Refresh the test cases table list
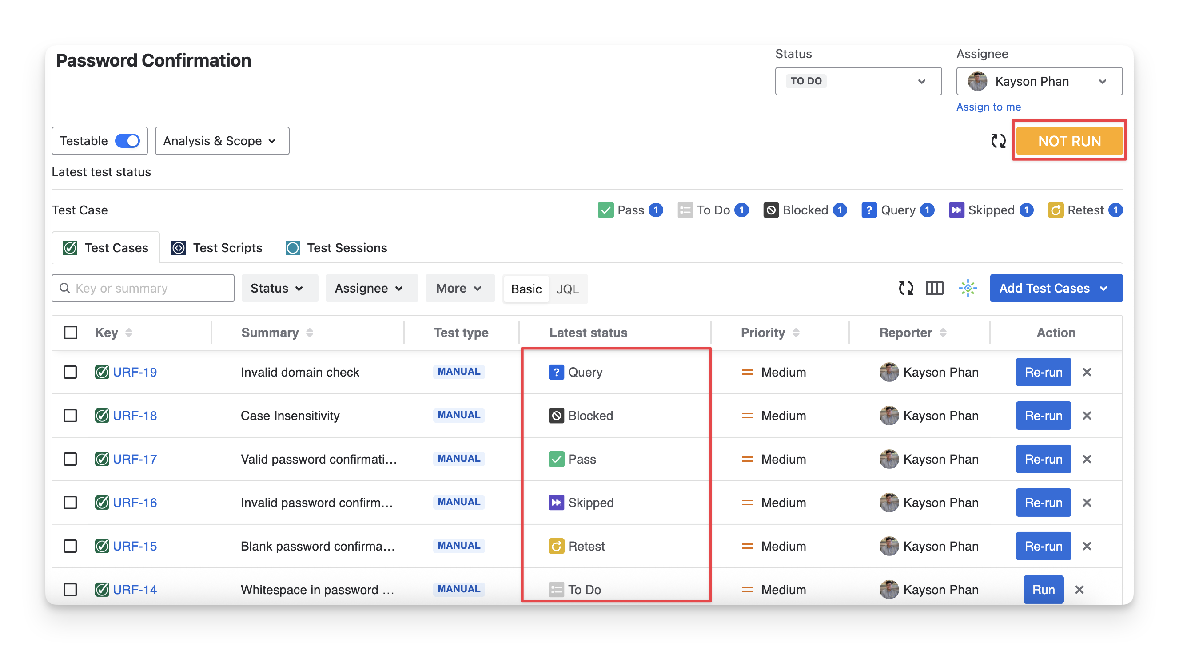This screenshot has height=650, width=1179. click(906, 288)
